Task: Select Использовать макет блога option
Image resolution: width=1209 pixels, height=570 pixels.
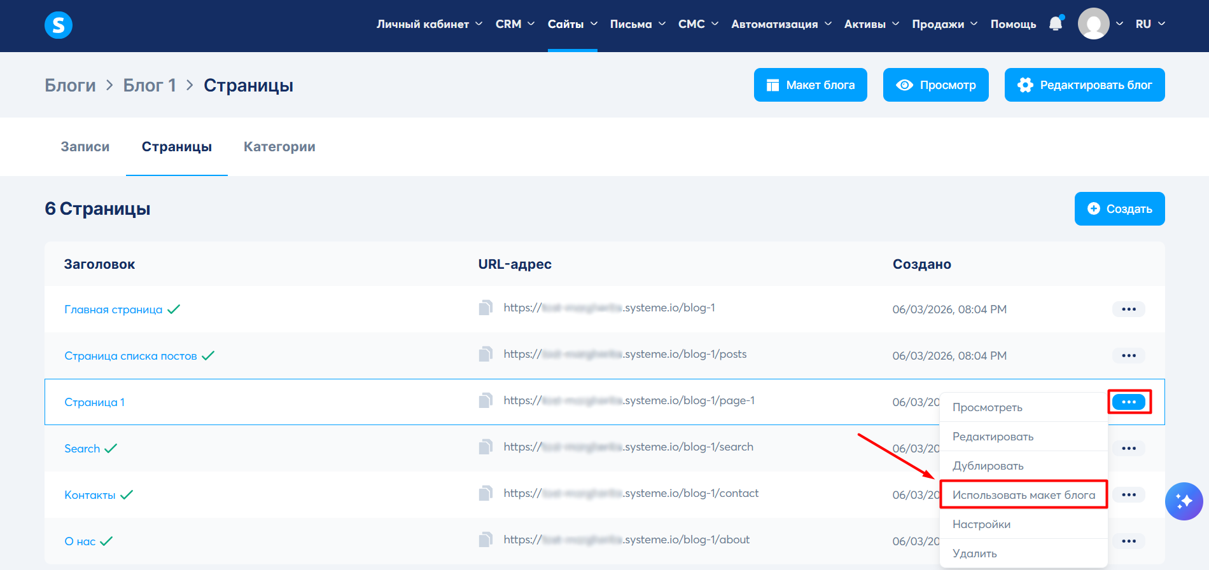Action: click(x=1023, y=495)
